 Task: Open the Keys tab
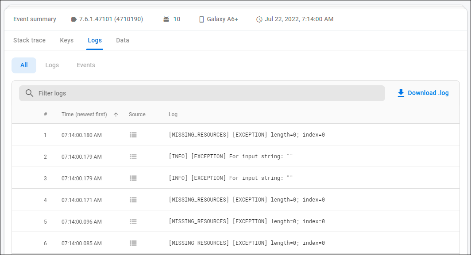click(x=67, y=40)
